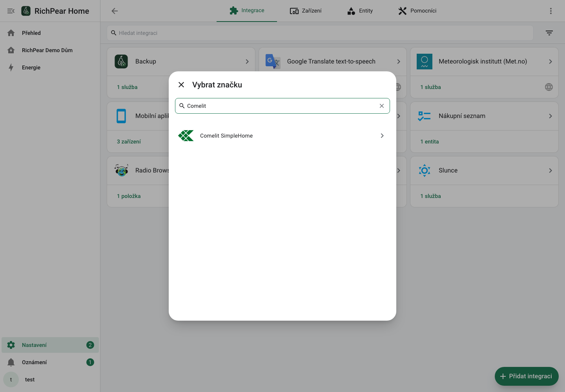Collapse the sidebar with the menu icon
The height and width of the screenshot is (392, 565).
click(x=11, y=11)
